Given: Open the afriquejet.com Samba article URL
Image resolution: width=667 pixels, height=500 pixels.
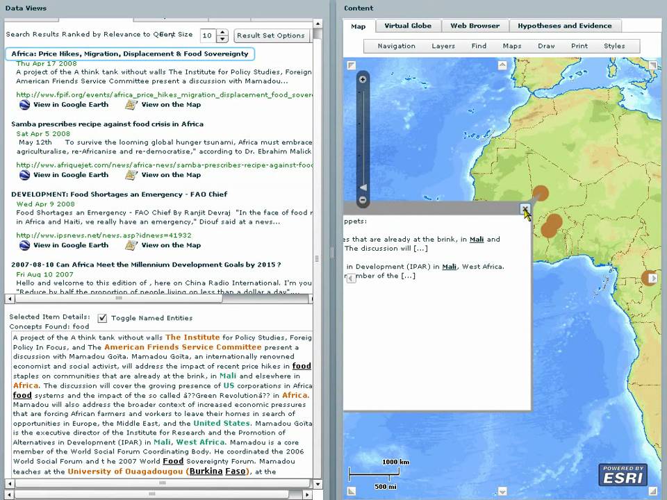Looking at the screenshot, I should pos(164,165).
